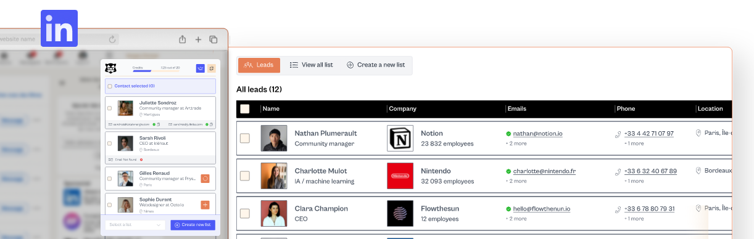Image resolution: width=754 pixels, height=239 pixels.
Task: Click Notion company logo
Action: tap(400, 139)
